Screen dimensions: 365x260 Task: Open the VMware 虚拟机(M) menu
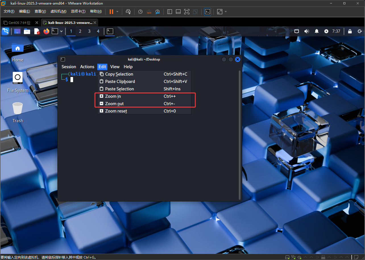58,11
